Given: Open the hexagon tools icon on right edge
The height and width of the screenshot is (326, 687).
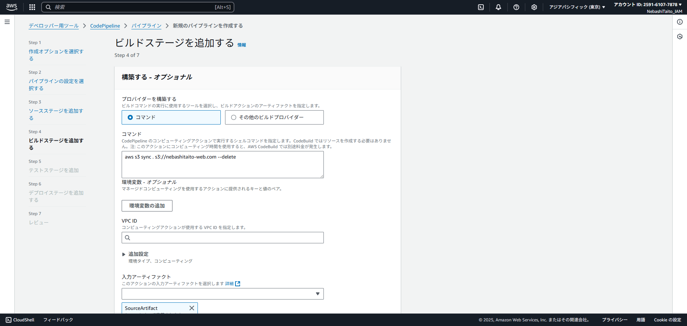Looking at the screenshot, I should pyautogui.click(x=680, y=37).
